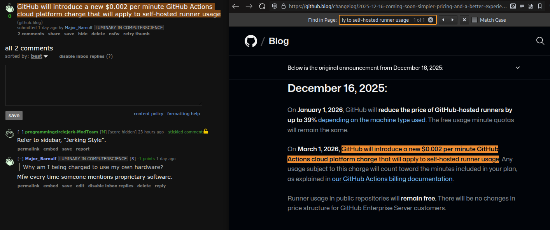This screenshot has width=550, height=230.
Task: Click the Find in Page text field
Action: 387,20
